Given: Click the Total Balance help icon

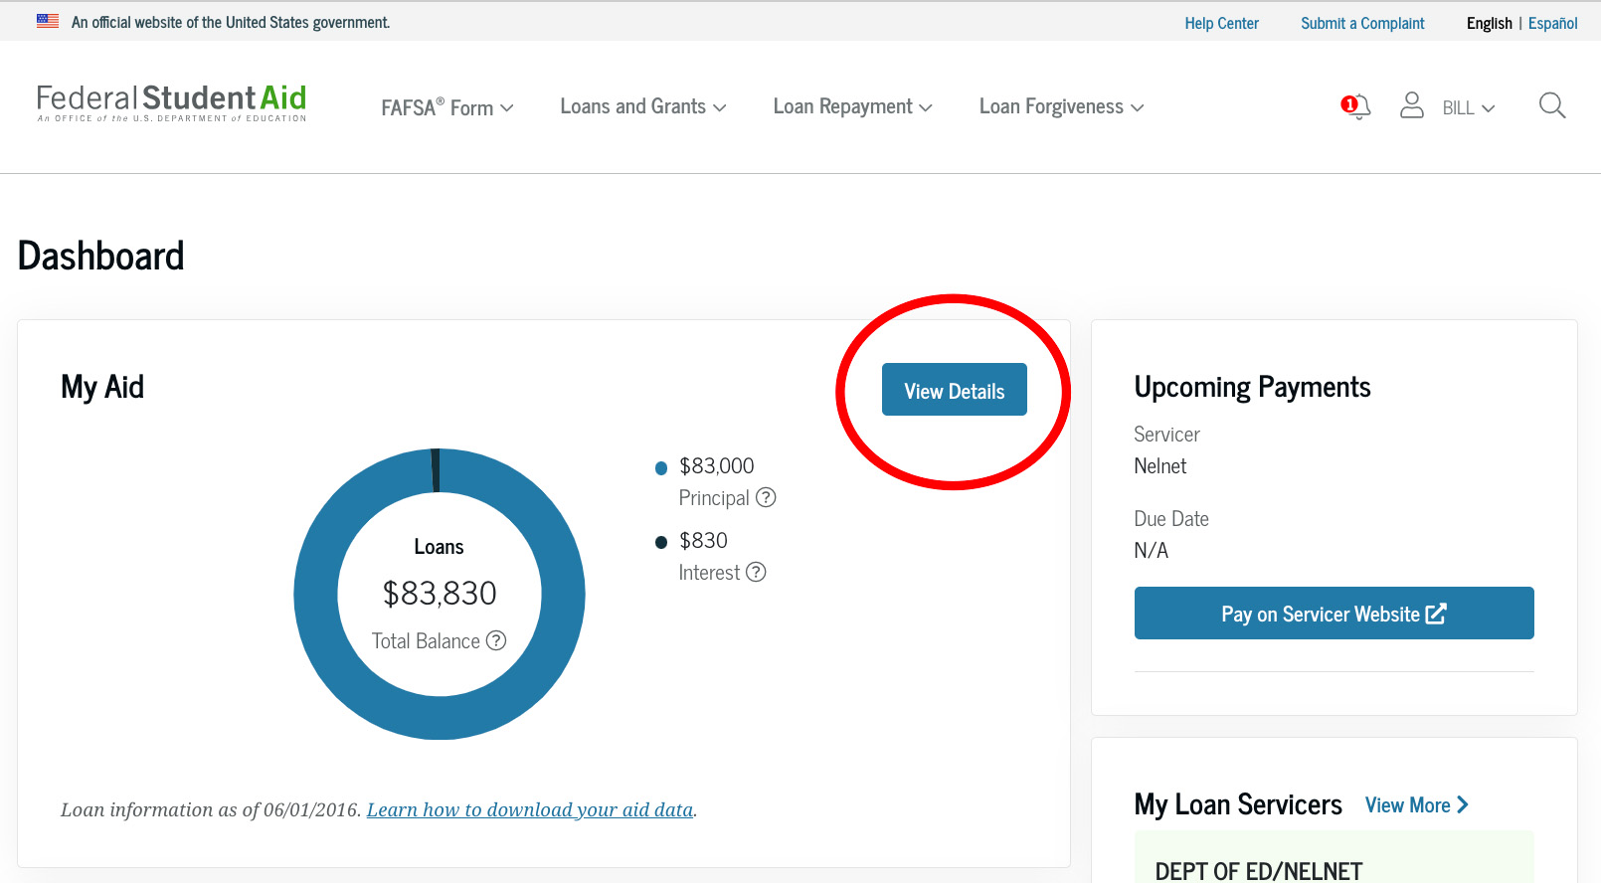Looking at the screenshot, I should click(496, 640).
